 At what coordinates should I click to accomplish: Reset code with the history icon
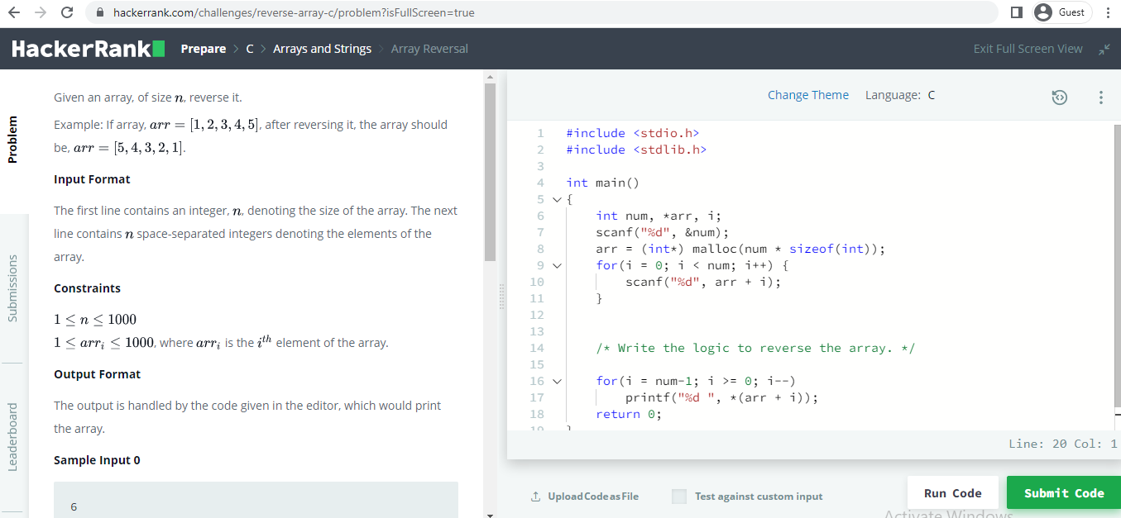click(1059, 97)
